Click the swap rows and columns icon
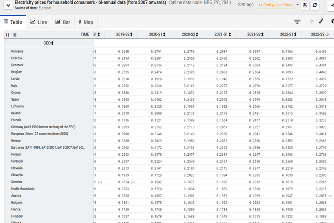Viewport: 334px width, 223px height. click(x=8, y=35)
